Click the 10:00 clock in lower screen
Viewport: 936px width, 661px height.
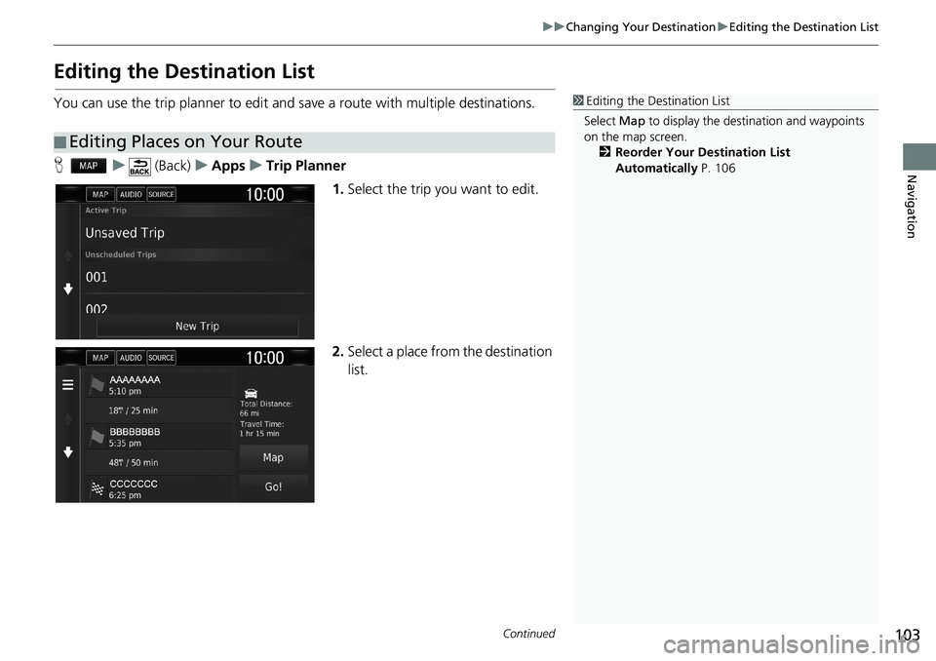point(265,358)
